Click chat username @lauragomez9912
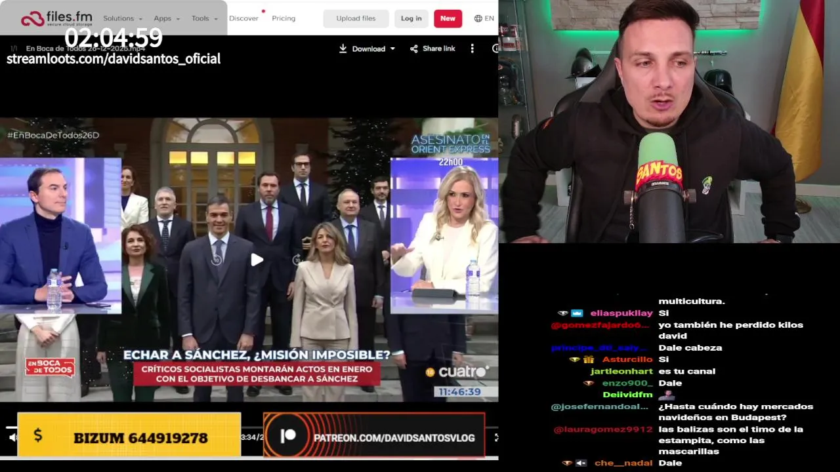The height and width of the screenshot is (472, 840). 603,429
